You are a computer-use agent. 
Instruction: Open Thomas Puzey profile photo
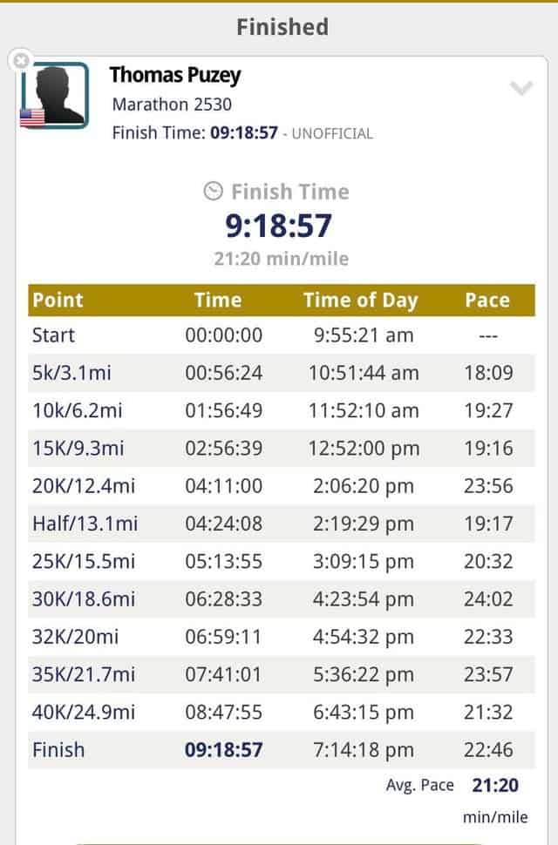coord(55,95)
